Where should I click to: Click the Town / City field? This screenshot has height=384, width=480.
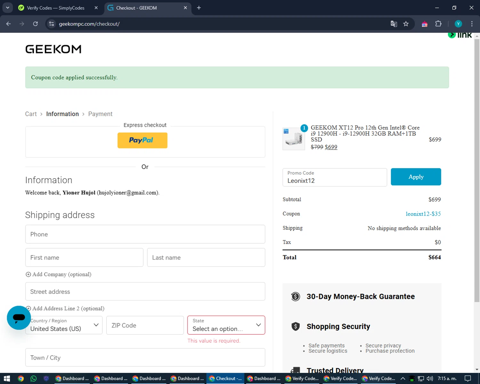145,357
